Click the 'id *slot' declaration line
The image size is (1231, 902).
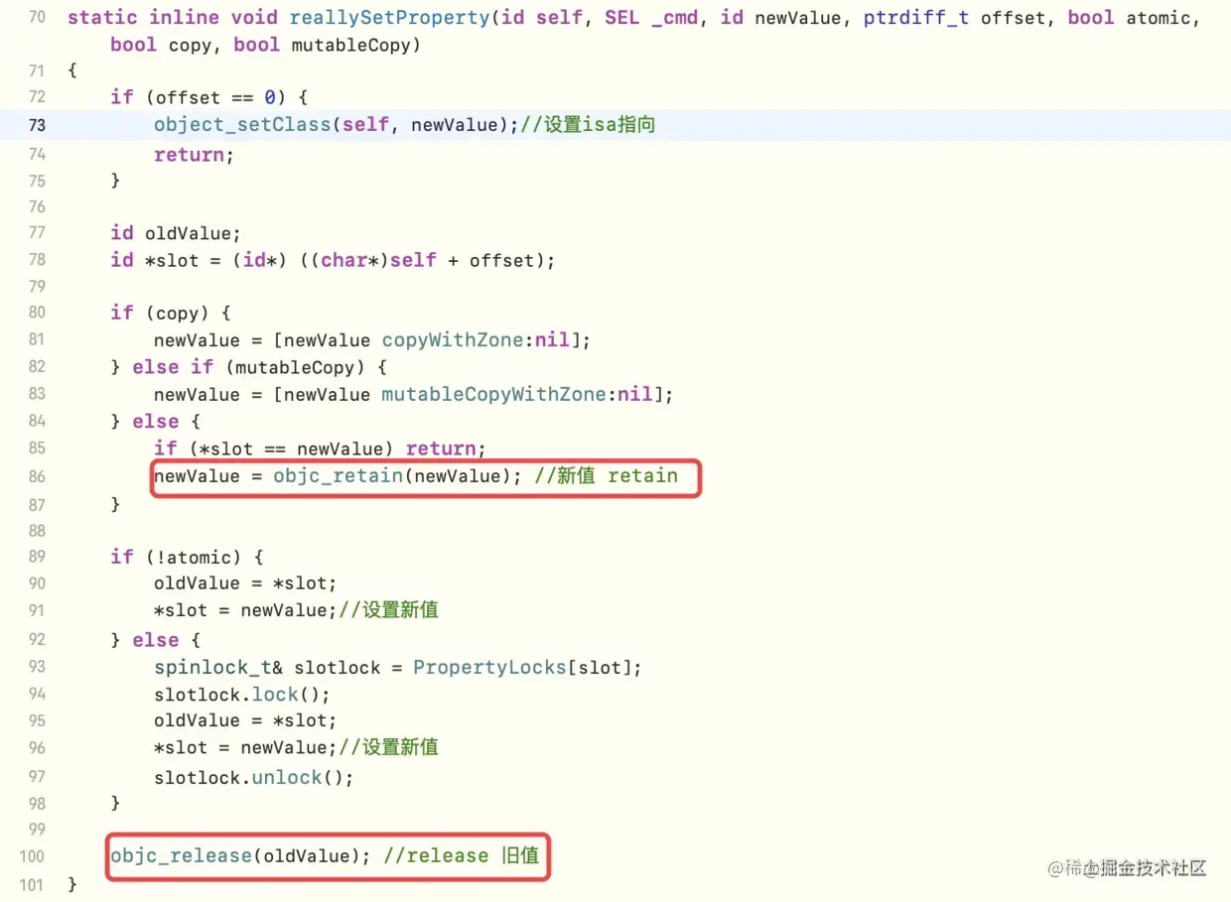pyautogui.click(x=333, y=260)
